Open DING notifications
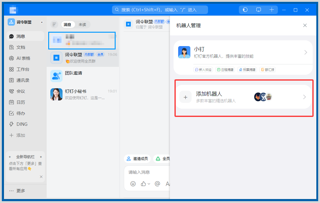The height and width of the screenshot is (203, 320). click(22, 124)
